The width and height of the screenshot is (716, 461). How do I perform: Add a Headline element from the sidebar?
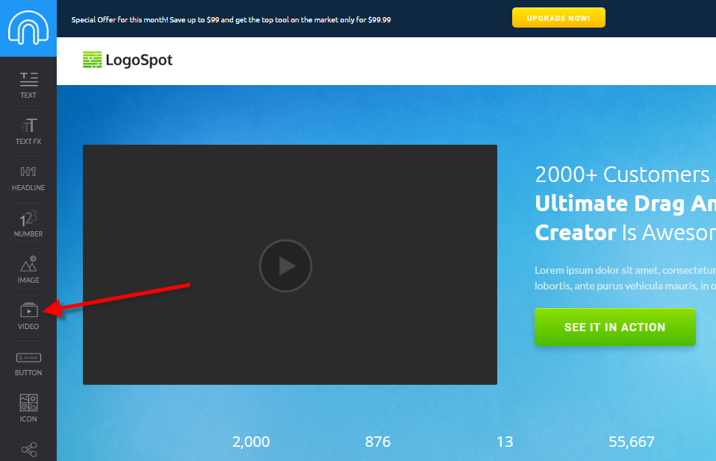[28, 178]
